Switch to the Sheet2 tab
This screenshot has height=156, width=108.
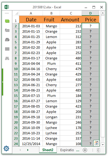[48, 150]
